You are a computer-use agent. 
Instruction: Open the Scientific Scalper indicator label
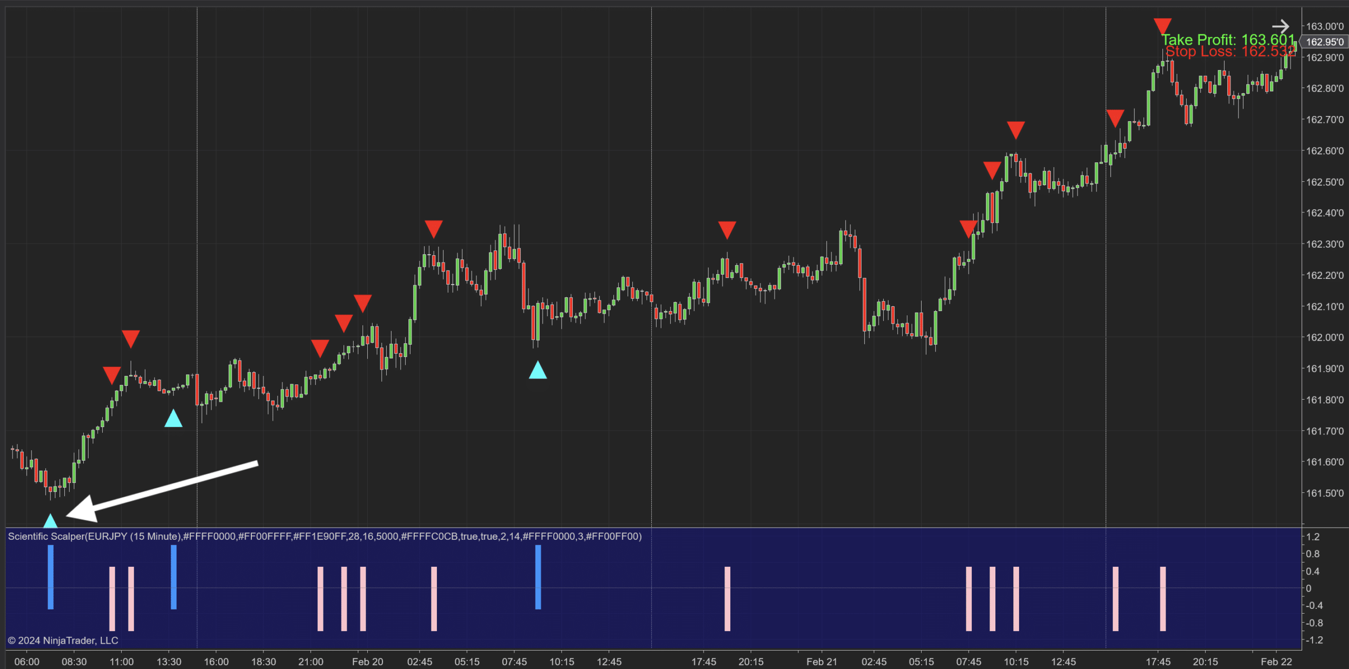pyautogui.click(x=325, y=536)
